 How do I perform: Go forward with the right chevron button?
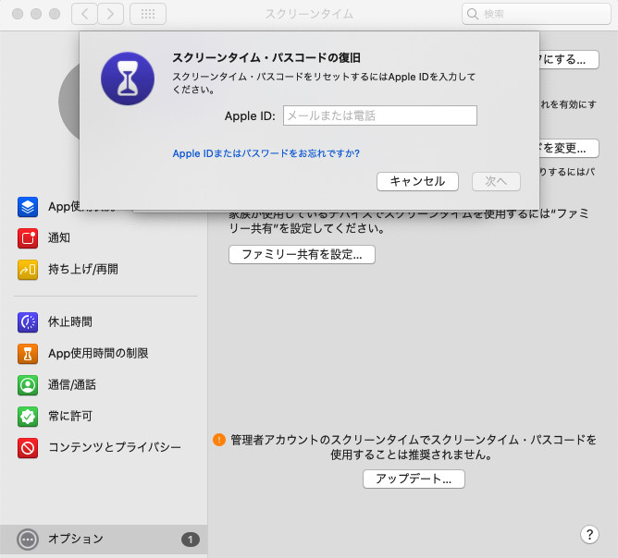[110, 14]
